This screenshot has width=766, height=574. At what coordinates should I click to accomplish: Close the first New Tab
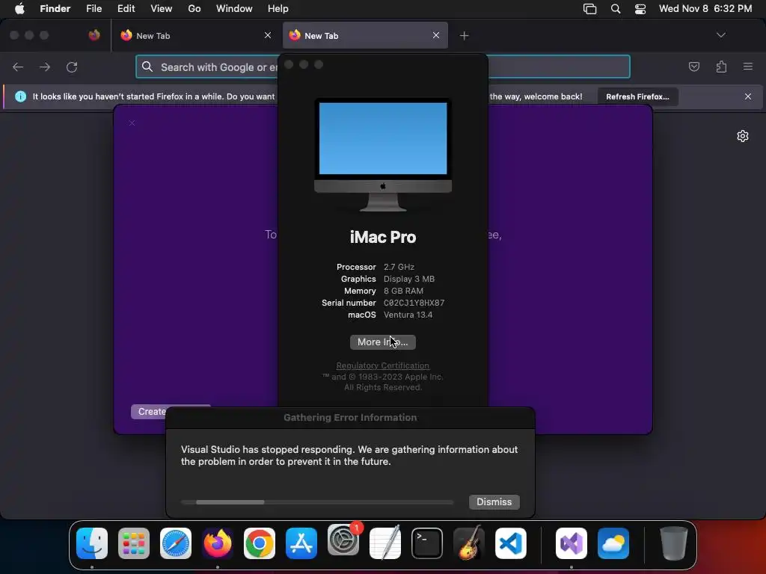[268, 35]
